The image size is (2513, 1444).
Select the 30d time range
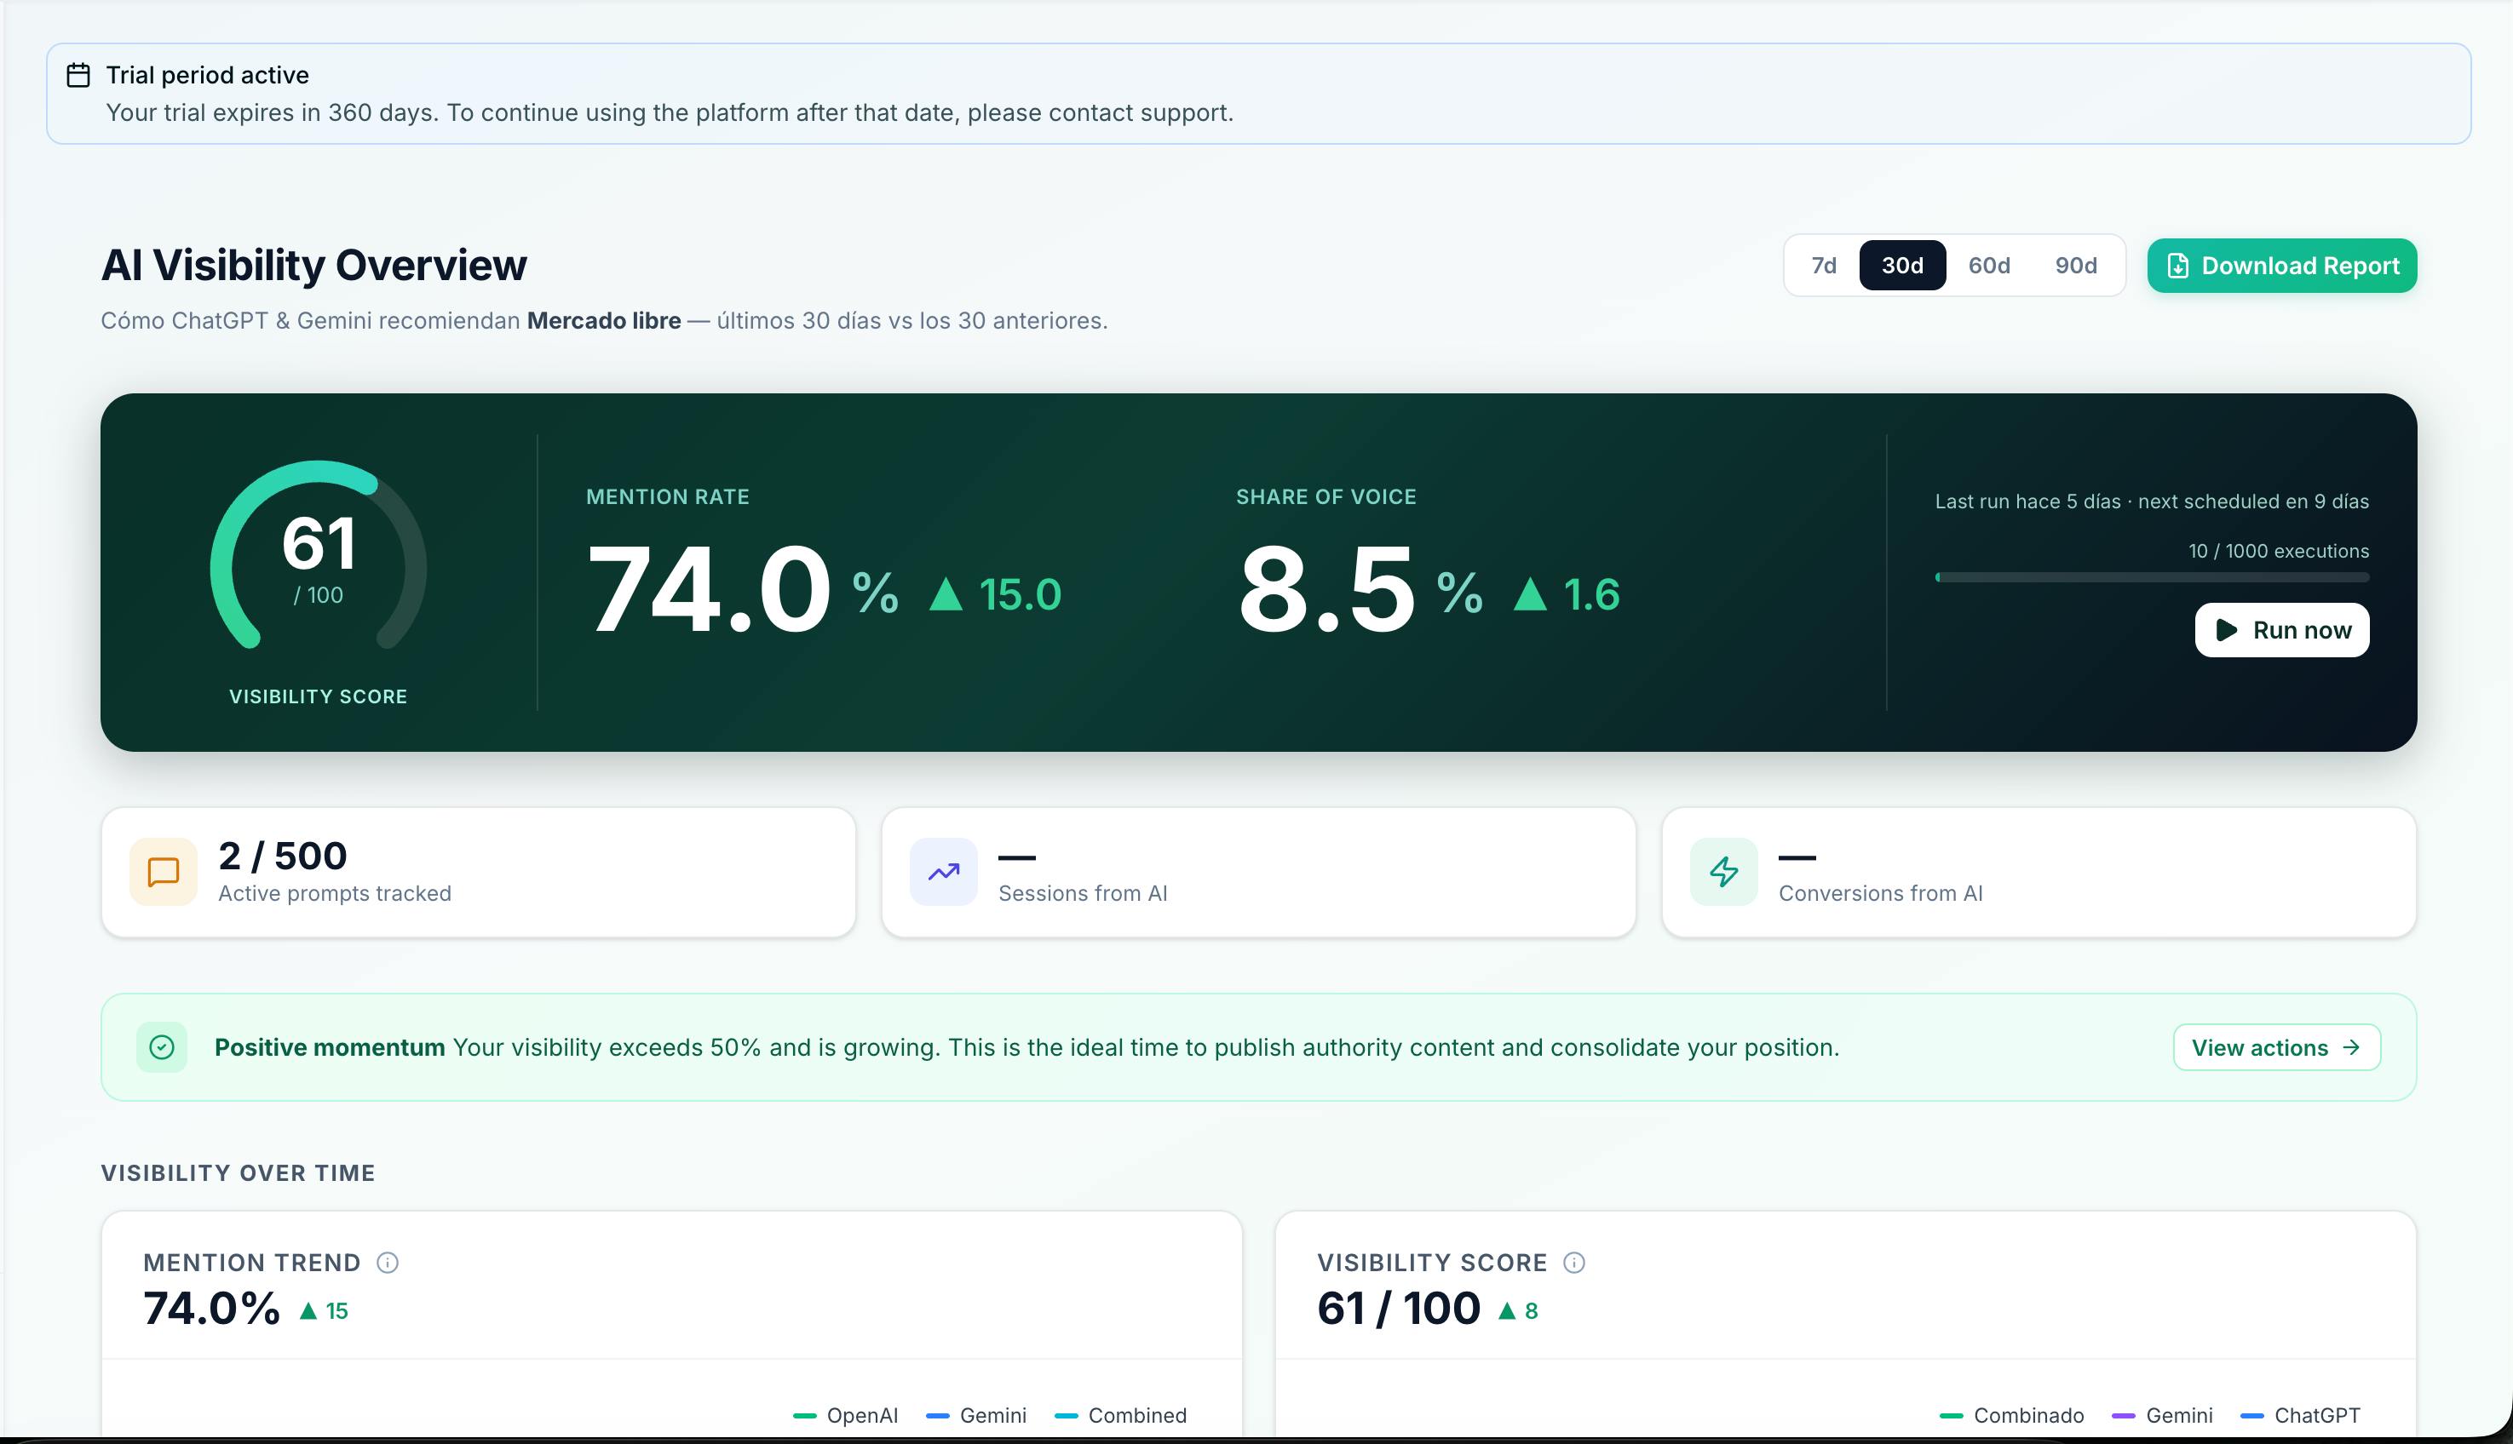(x=1902, y=266)
